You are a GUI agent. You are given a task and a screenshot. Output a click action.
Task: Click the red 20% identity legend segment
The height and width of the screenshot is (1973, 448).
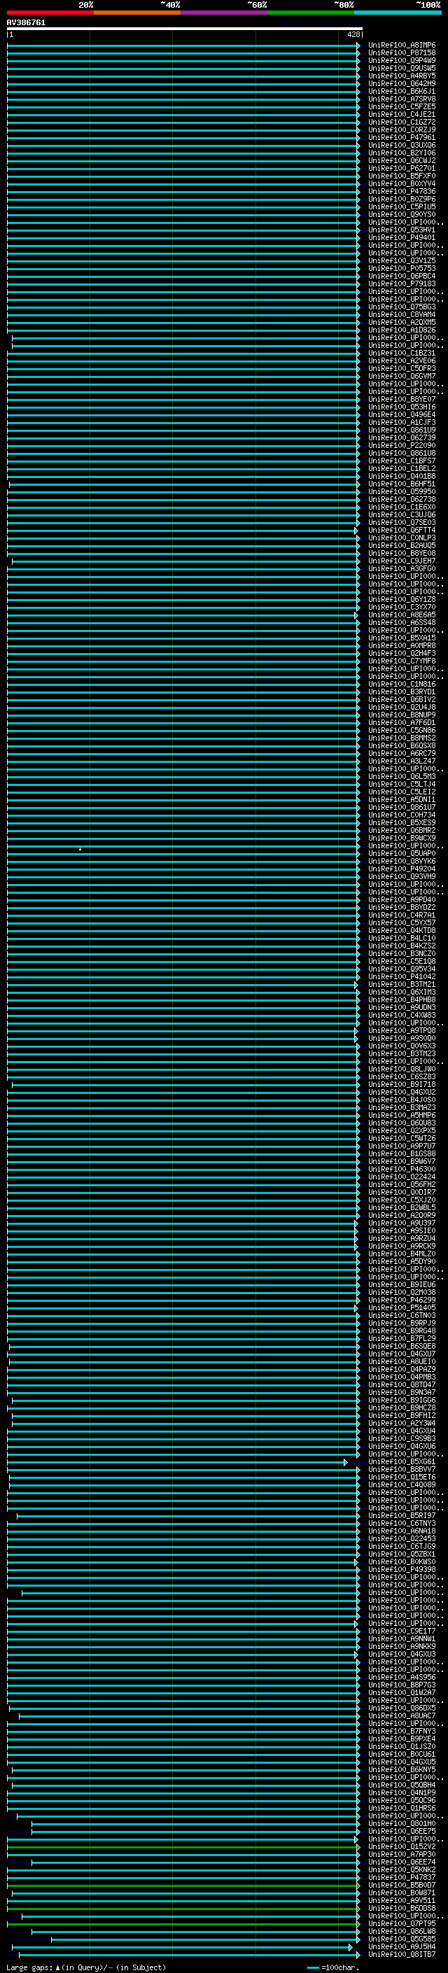[x=50, y=13]
